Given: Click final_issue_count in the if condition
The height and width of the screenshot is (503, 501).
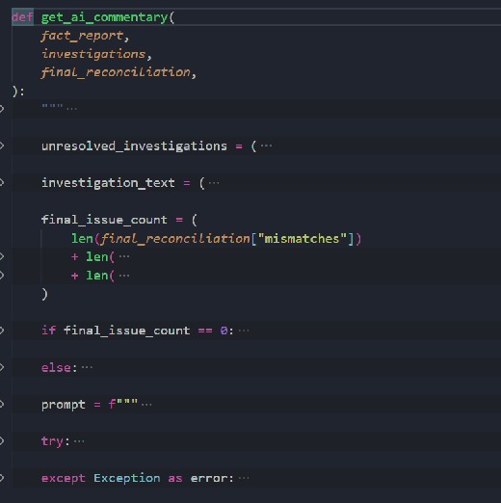Looking at the screenshot, I should click(127, 331).
